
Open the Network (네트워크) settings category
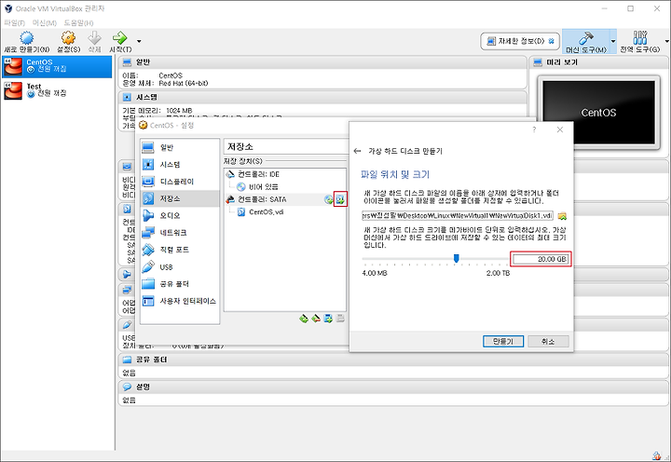click(x=180, y=233)
